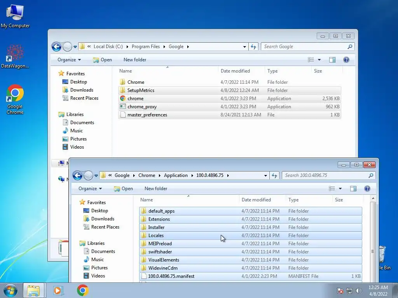
Task: Expand view options dropdown in the 100.0.4896.75 window
Action: (340, 189)
